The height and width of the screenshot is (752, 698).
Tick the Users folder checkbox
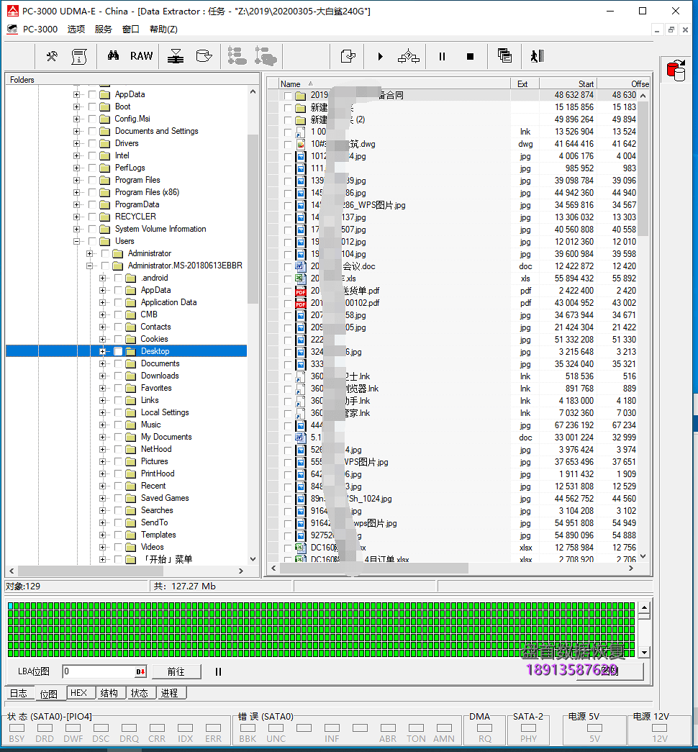tap(92, 241)
